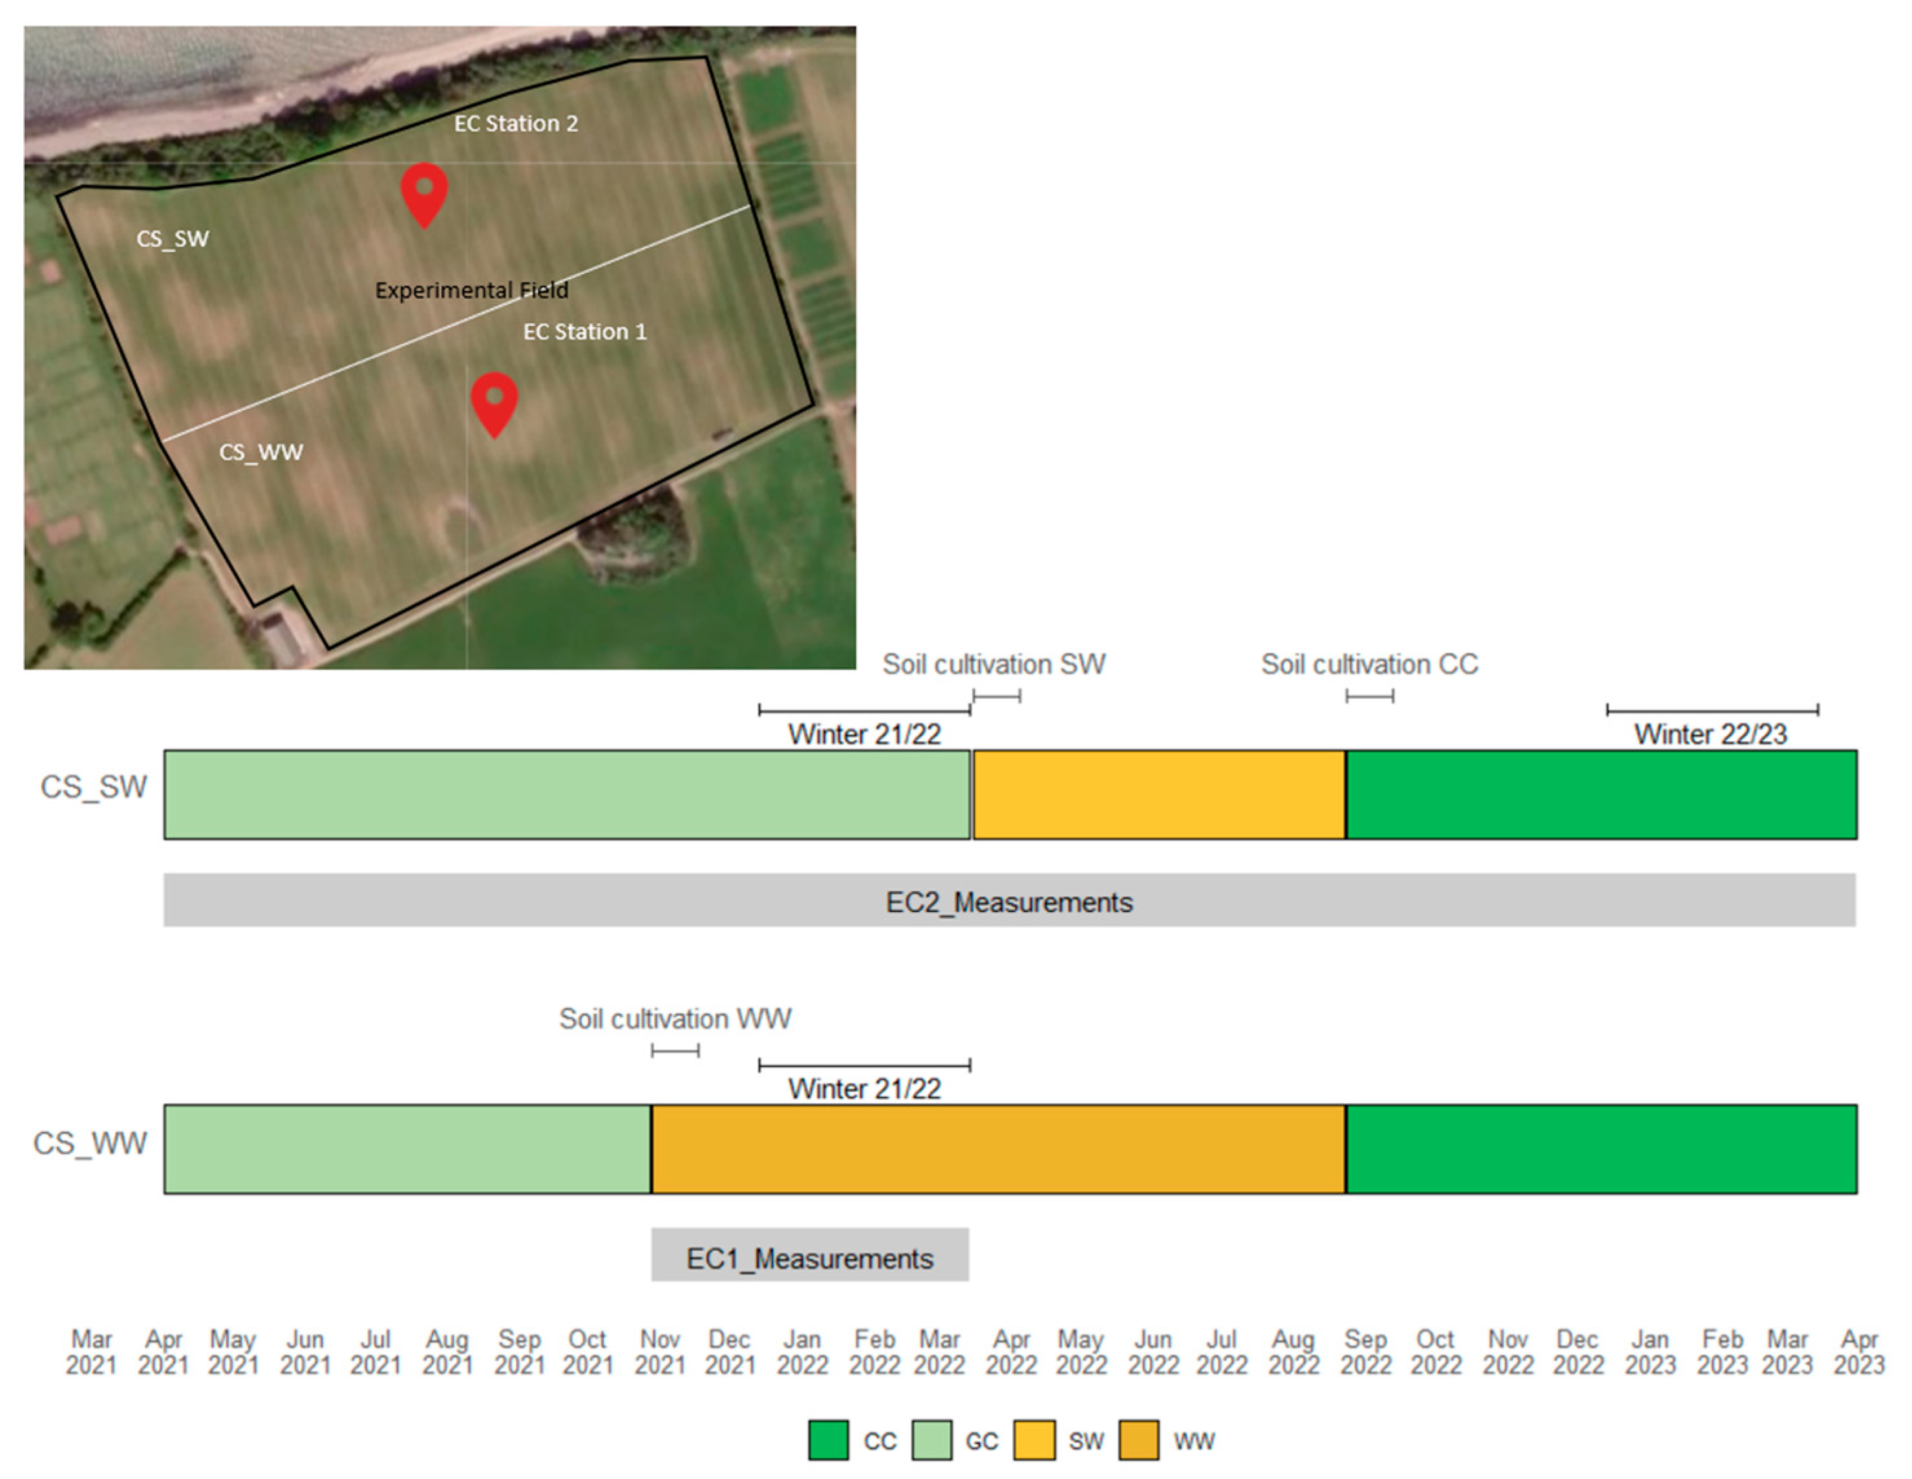Screen dimensions: 1912x1479
Task: Select the EC1_Measurements gray bar
Action: click(x=809, y=1256)
